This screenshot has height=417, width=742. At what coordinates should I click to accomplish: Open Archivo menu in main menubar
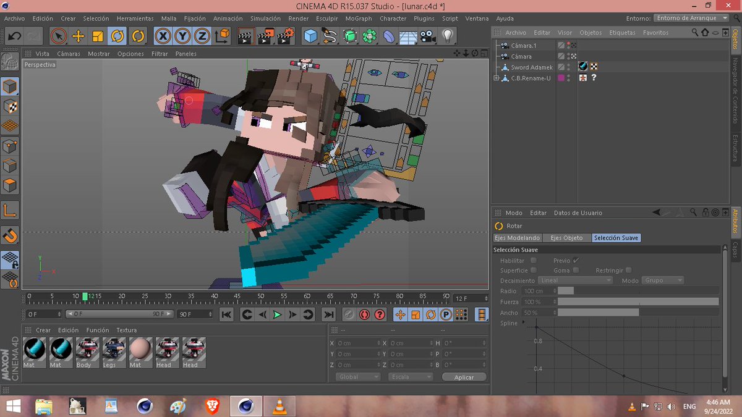tap(14, 19)
